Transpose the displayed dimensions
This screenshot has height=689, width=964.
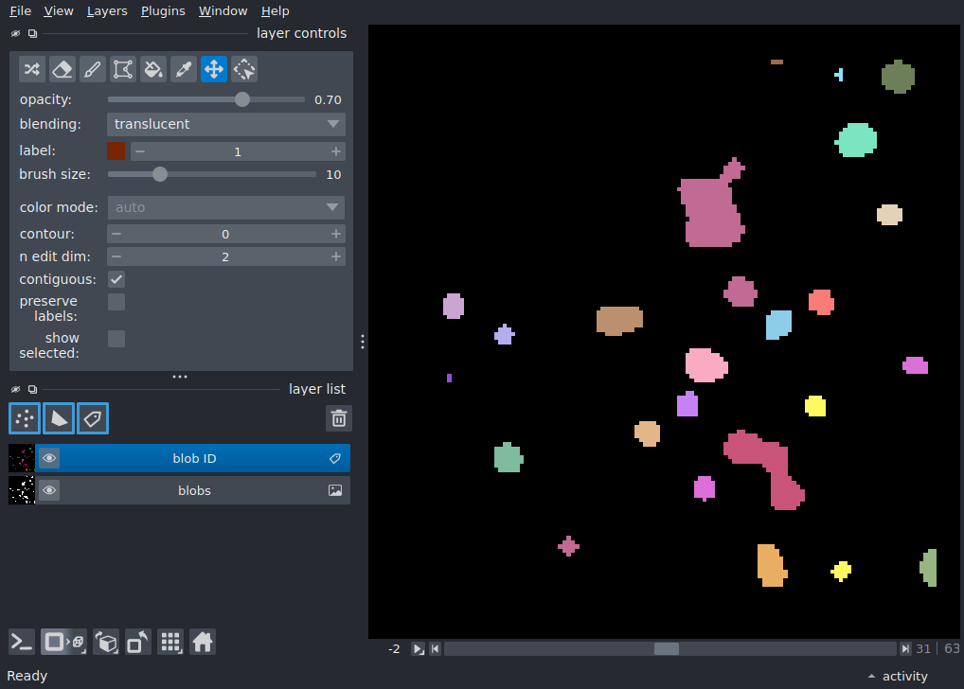137,643
